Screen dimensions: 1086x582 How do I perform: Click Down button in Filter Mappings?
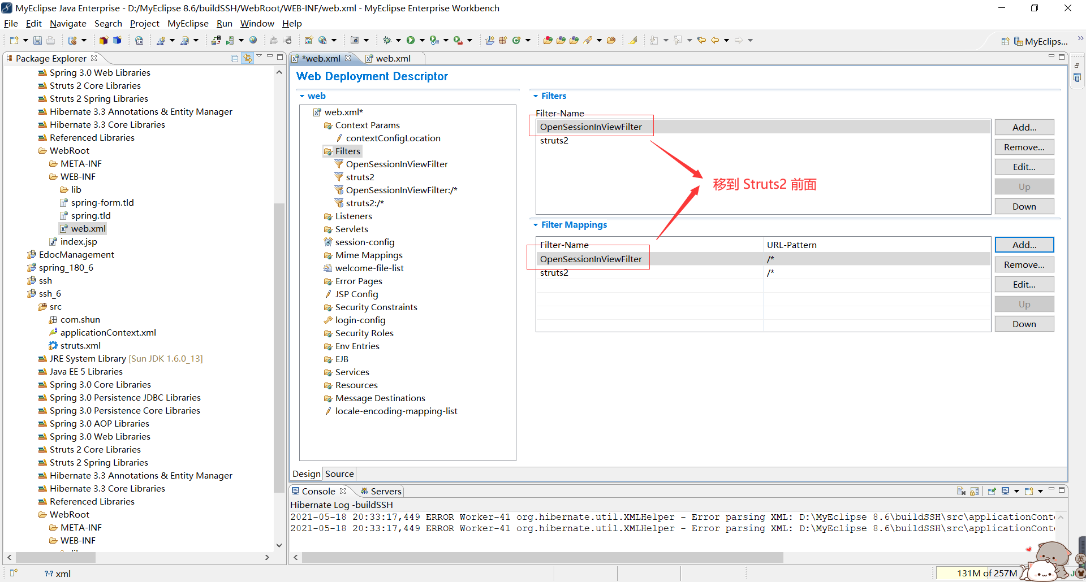(1024, 324)
